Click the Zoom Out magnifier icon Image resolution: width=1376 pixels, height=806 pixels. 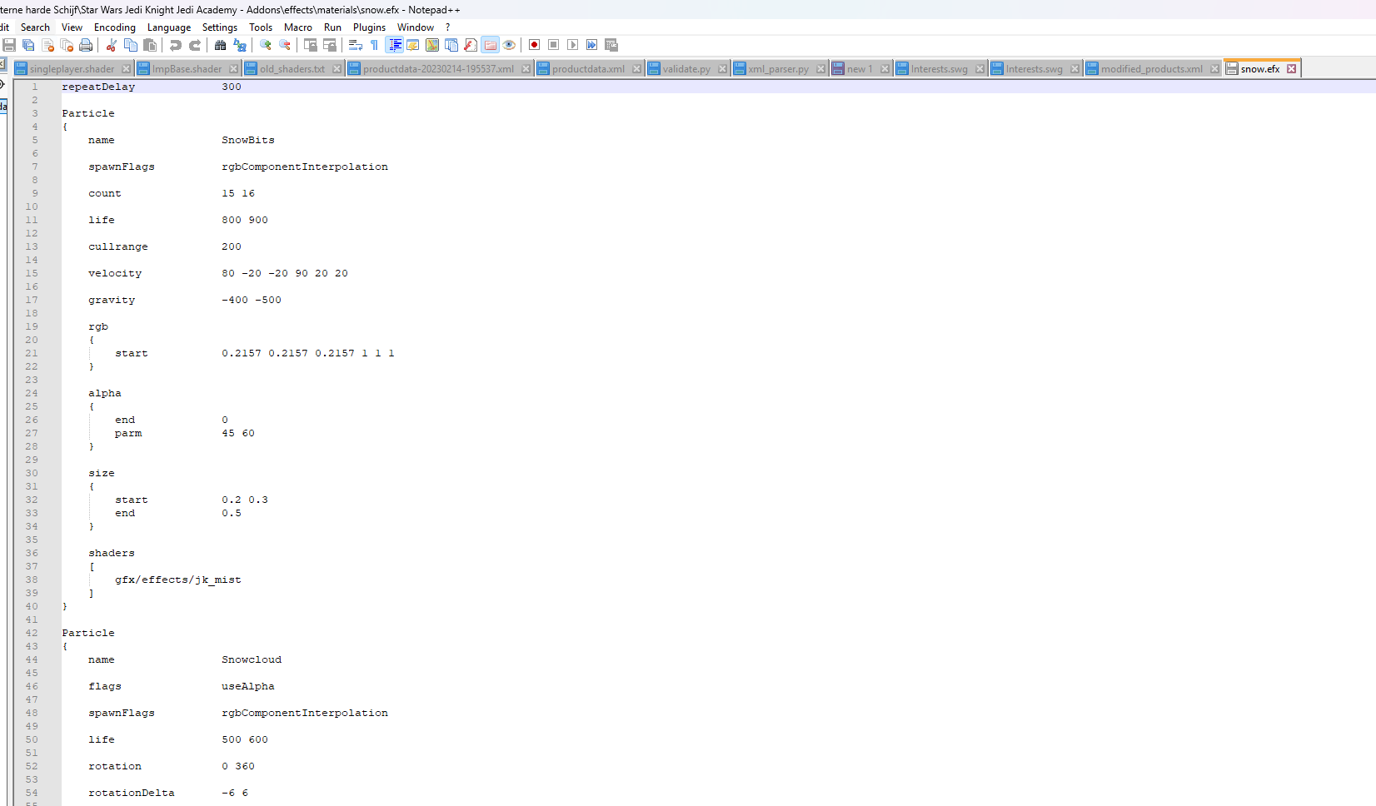[285, 45]
